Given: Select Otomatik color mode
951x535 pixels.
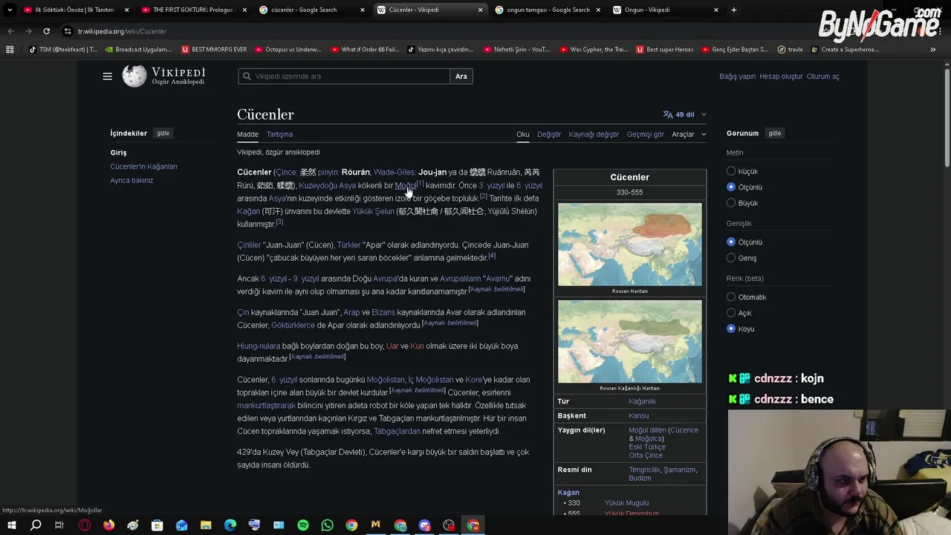Looking at the screenshot, I should 731,297.
